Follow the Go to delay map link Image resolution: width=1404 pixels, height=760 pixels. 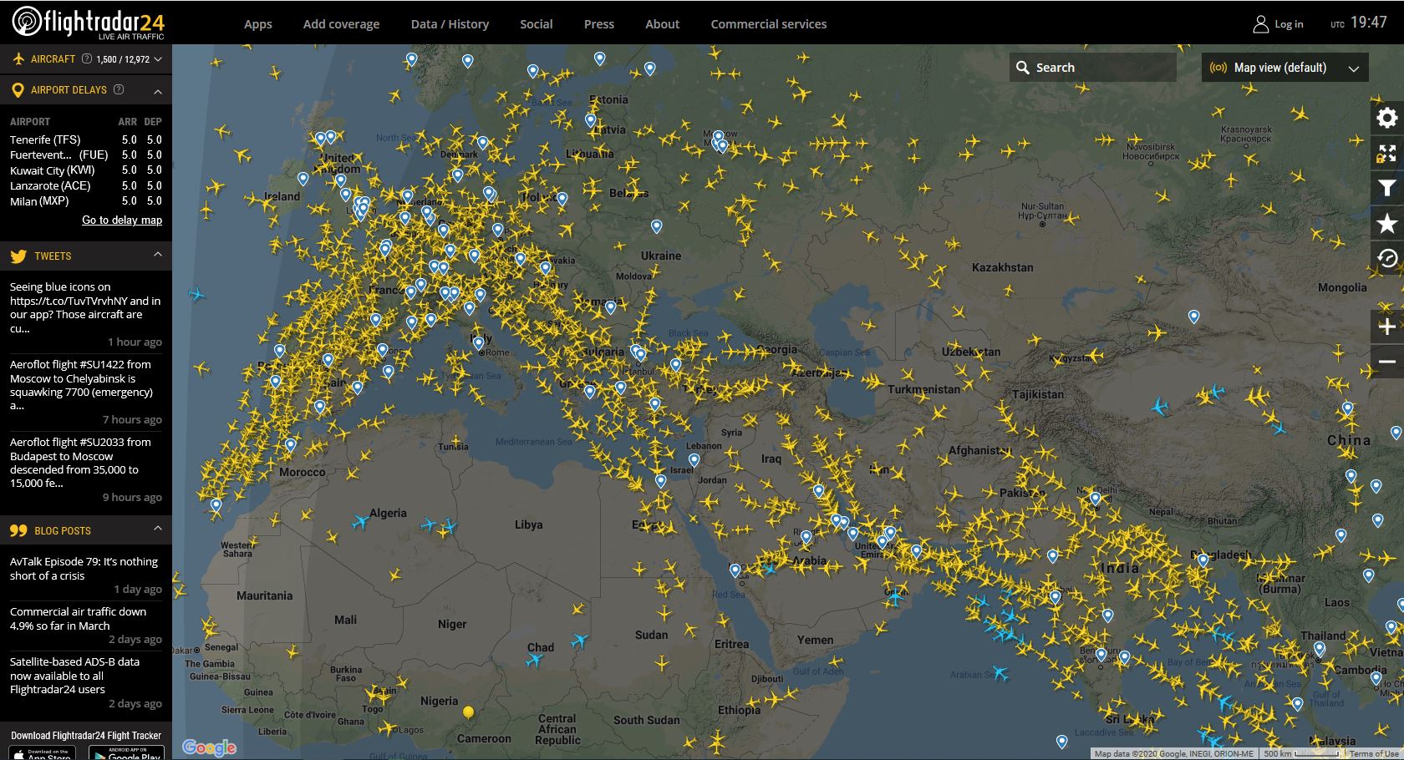122,220
